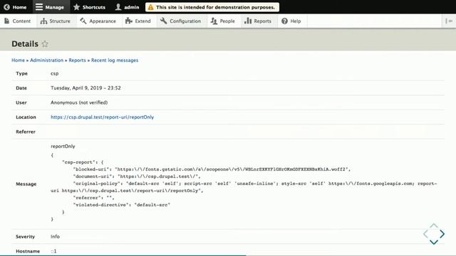
Task: Open the csp.drupal.test reportOnly location link
Action: pos(102,117)
